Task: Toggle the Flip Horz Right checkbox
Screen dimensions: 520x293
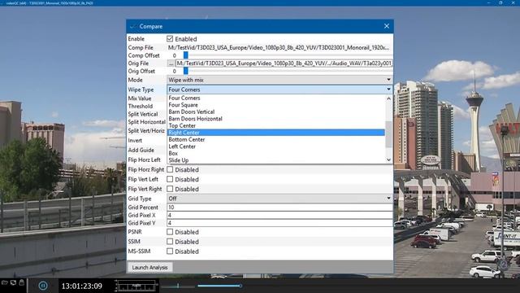Action: point(170,169)
